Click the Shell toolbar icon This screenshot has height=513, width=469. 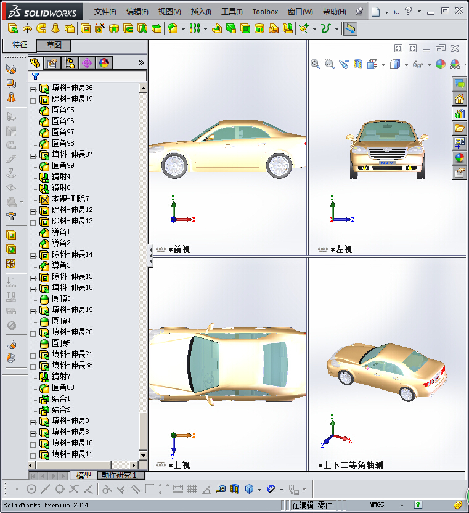(245, 29)
